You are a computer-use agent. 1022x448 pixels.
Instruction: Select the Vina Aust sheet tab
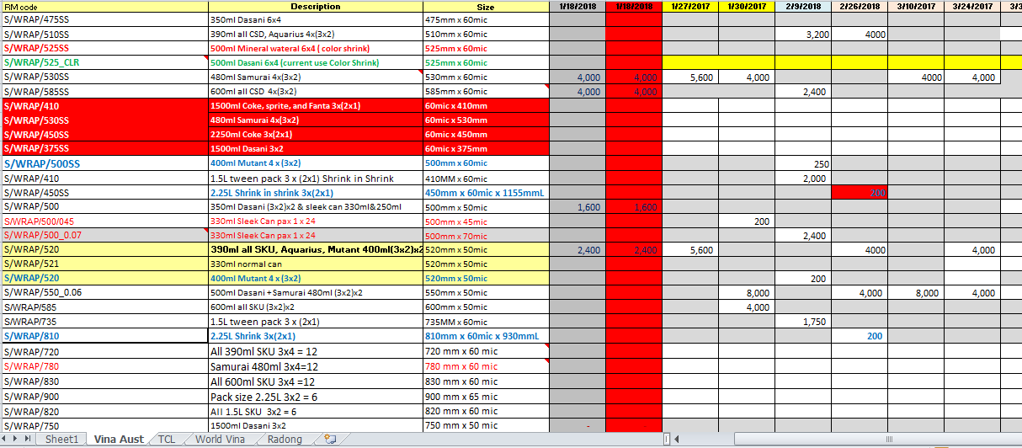click(119, 439)
